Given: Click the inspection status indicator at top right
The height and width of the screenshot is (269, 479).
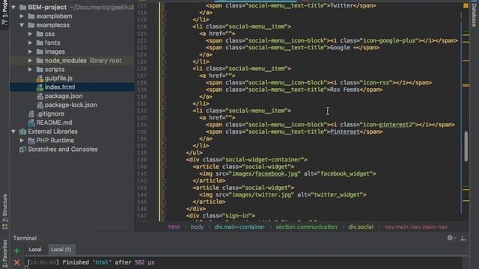Looking at the screenshot, I should tap(466, 6).
